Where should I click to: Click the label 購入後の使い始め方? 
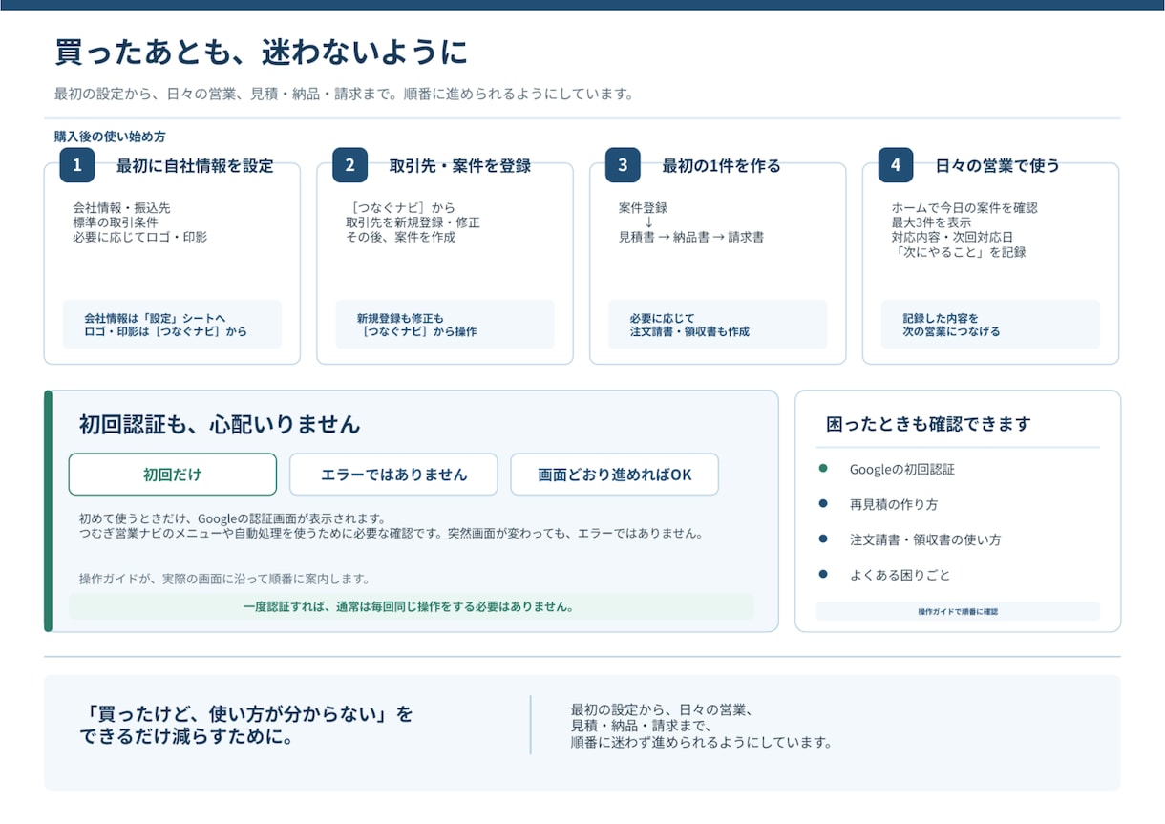(110, 137)
